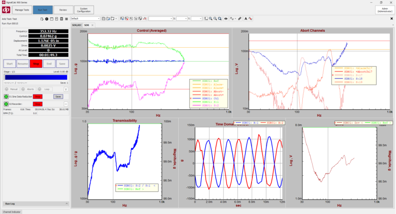The height and width of the screenshot is (214, 396).
Task: Open test settings gear icon
Action: [x=47, y=19]
